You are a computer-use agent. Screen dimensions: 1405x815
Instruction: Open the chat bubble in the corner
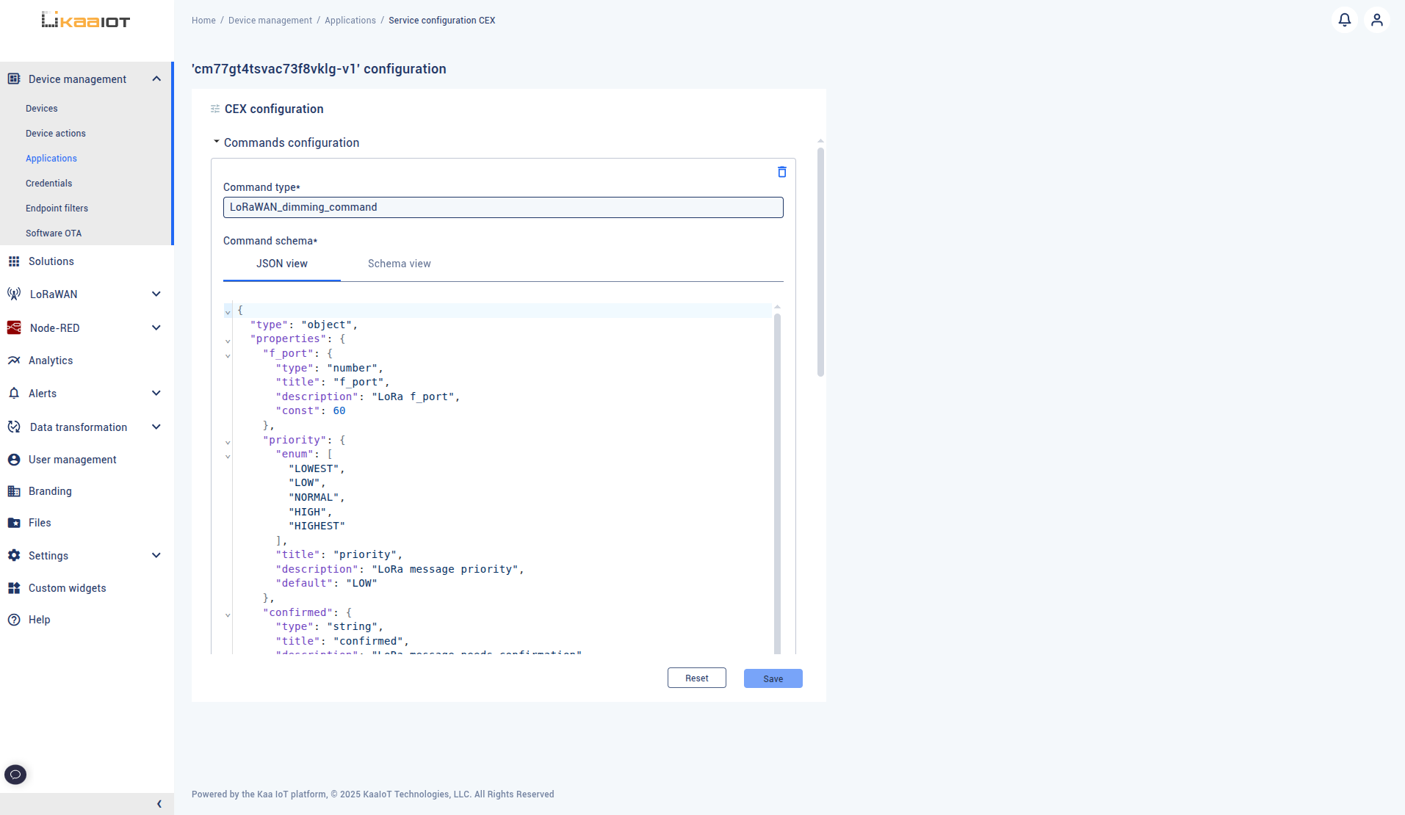point(15,774)
